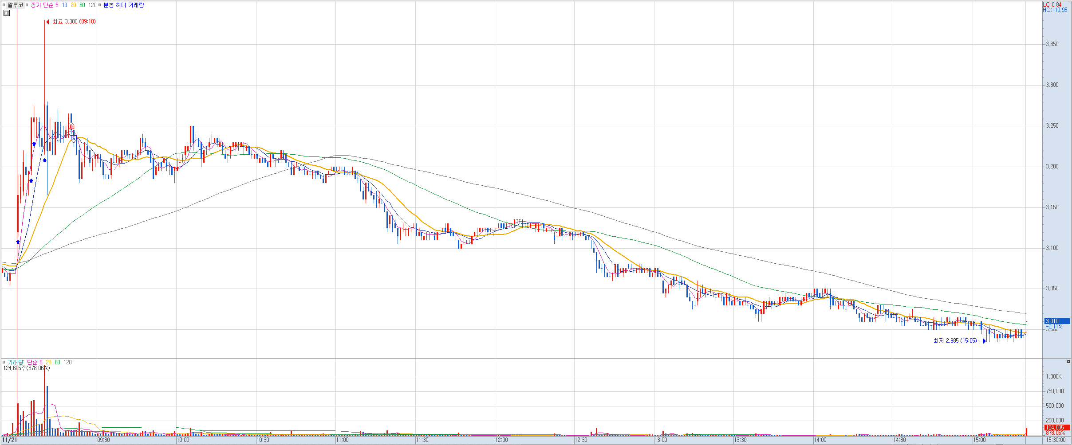
Task: Click the small square marker before 알루코
Action: pos(4,5)
